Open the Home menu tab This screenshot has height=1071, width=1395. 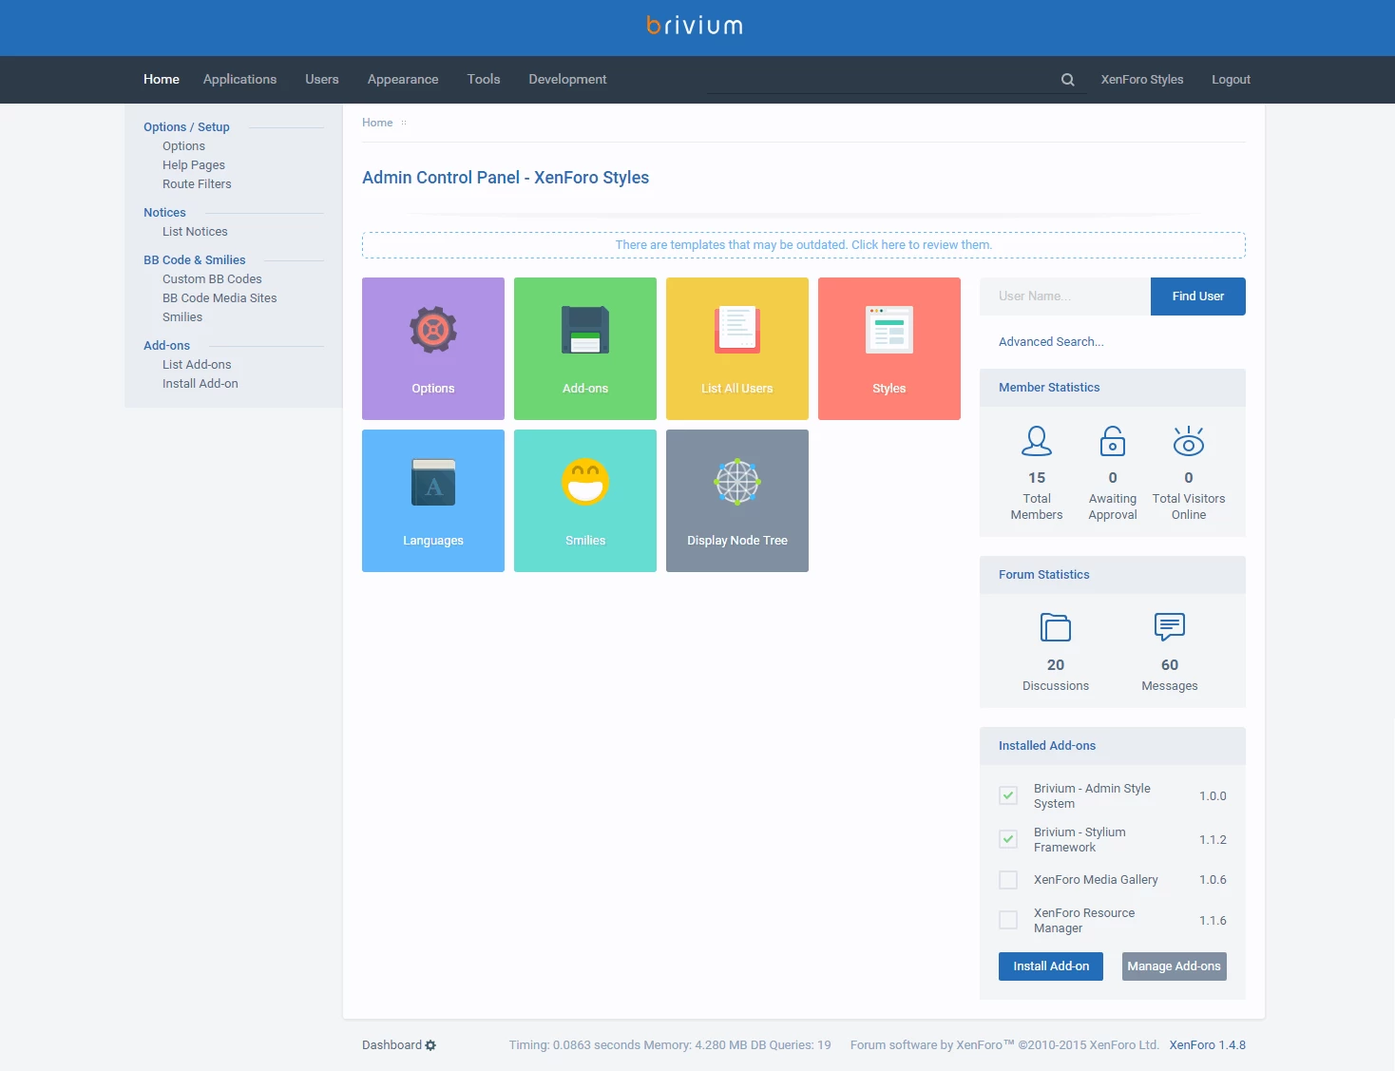(162, 80)
